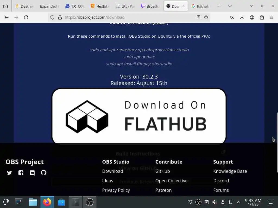Save page to Pocket
This screenshot has width=278, height=208.
tap(232, 17)
